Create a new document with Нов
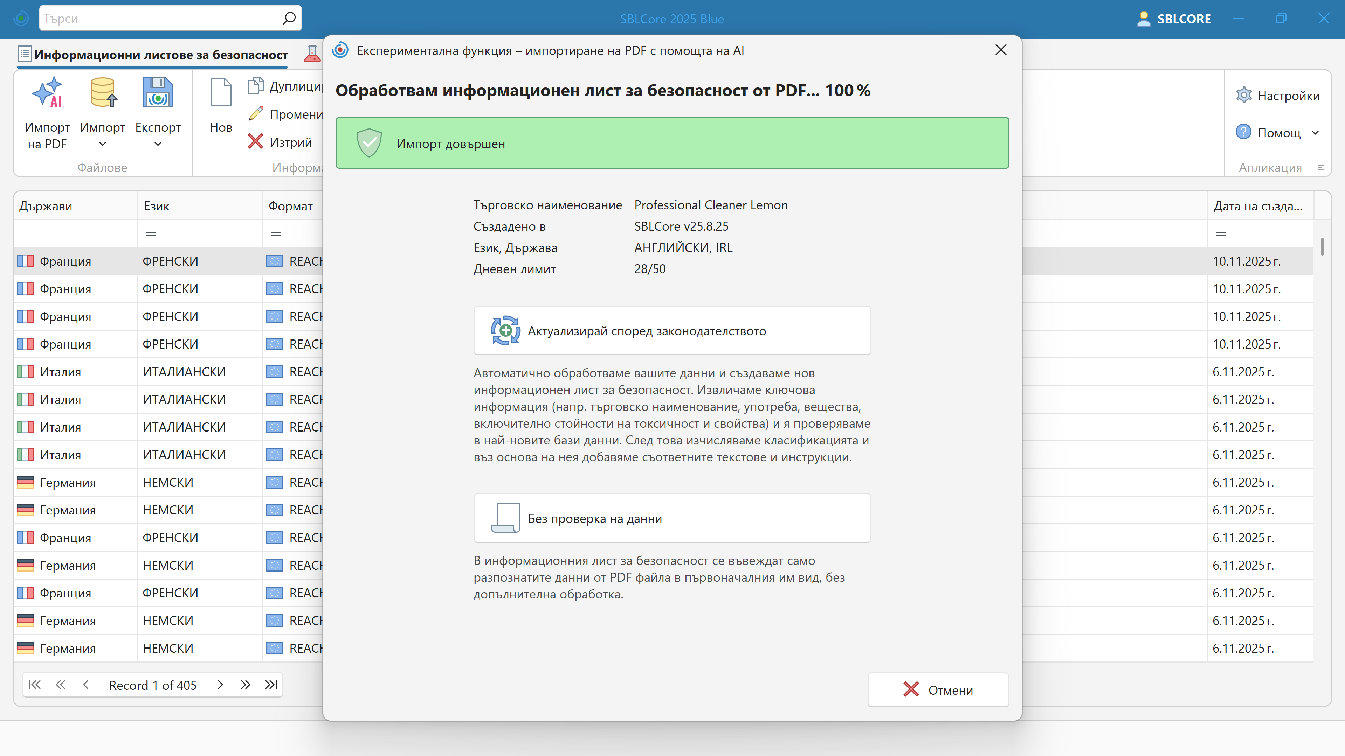 (220, 104)
